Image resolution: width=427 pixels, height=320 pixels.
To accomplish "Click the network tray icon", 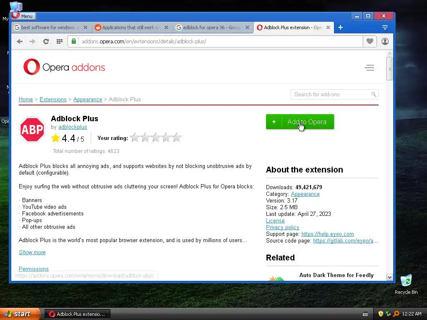I will point(388,314).
